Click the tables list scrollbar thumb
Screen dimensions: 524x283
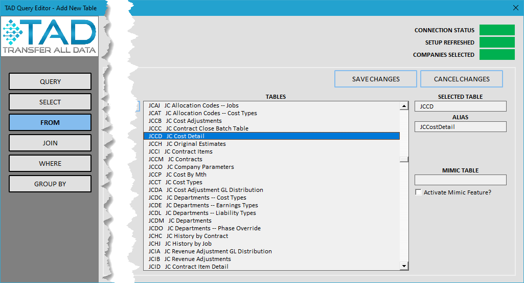coord(404,159)
